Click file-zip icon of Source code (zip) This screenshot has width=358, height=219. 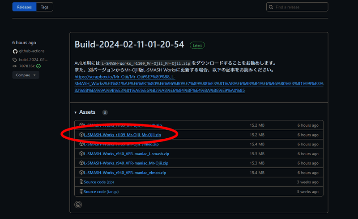(81, 182)
